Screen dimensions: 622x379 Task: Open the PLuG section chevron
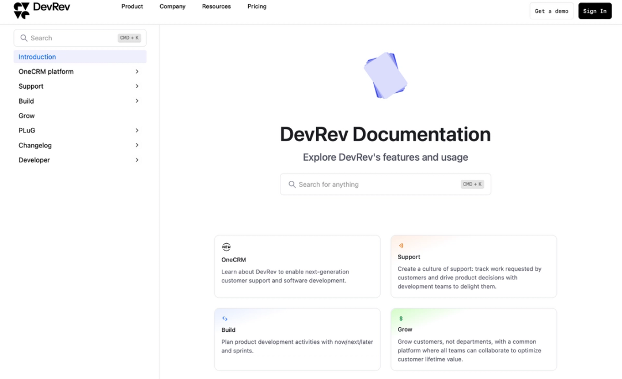pos(137,130)
